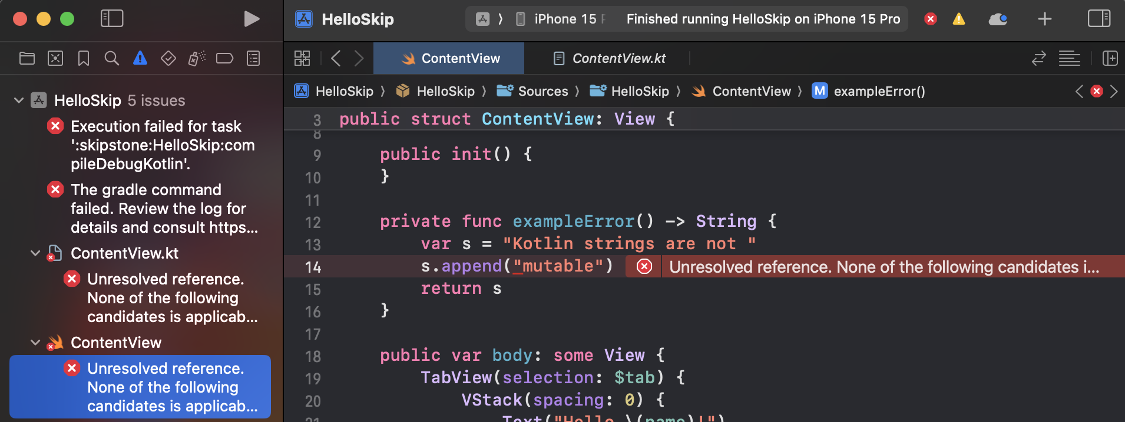The width and height of the screenshot is (1125, 422).
Task: Open the Report navigator
Action: coord(253,58)
